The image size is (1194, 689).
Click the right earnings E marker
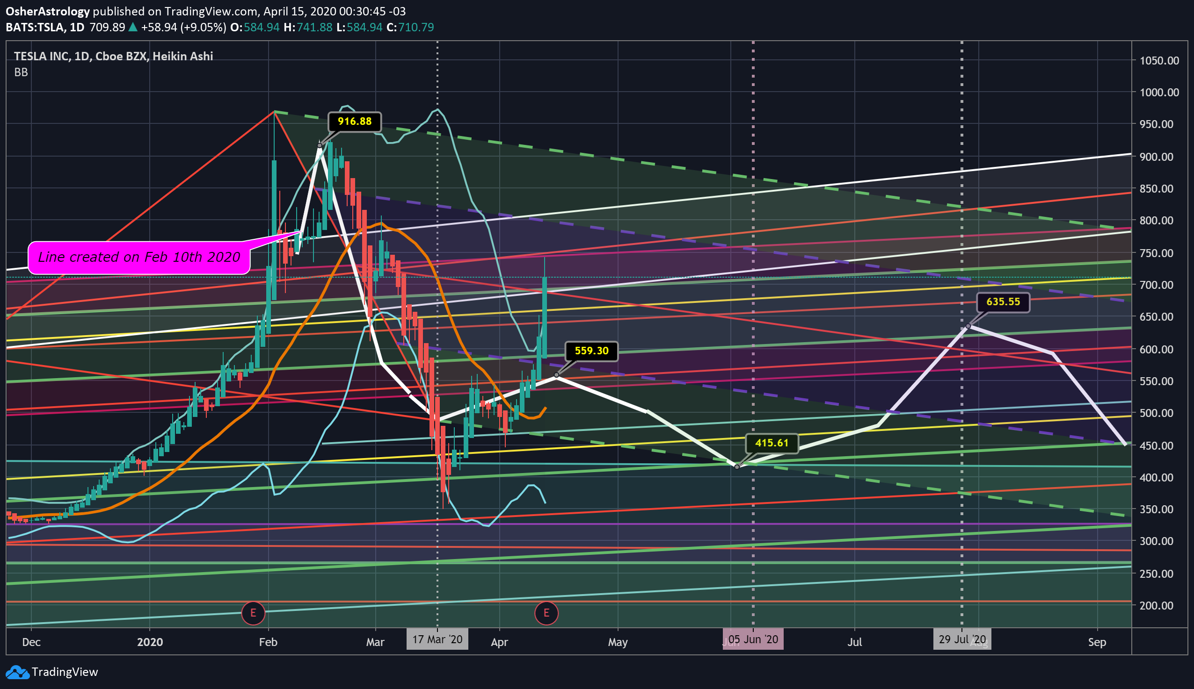546,613
